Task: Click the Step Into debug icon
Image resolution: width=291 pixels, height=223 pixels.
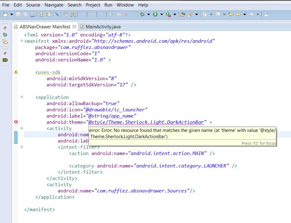Action: (101, 14)
